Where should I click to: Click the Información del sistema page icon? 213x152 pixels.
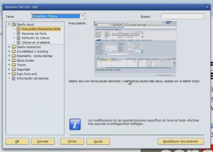point(13,78)
